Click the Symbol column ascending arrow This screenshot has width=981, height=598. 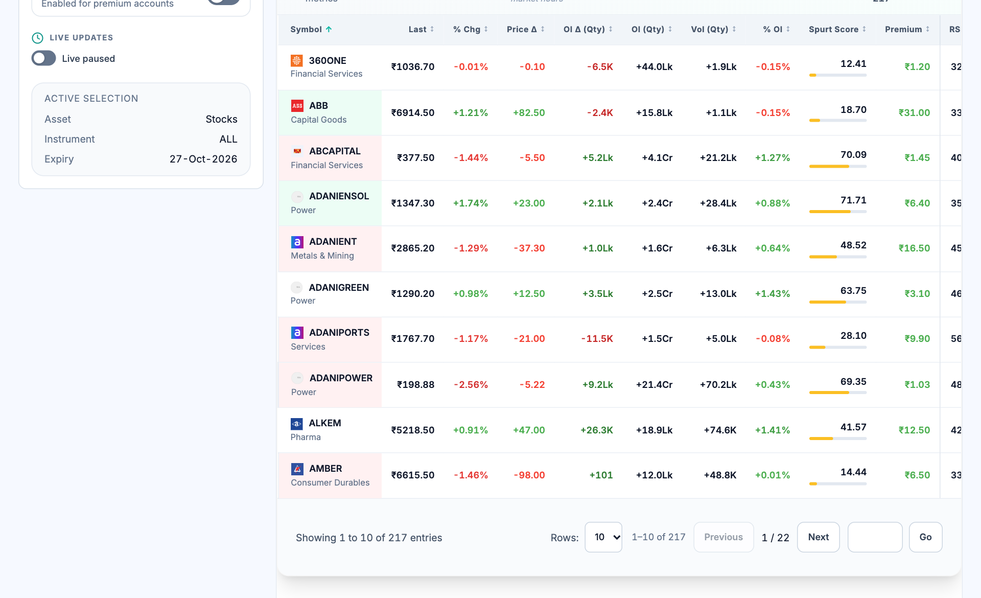coord(329,29)
